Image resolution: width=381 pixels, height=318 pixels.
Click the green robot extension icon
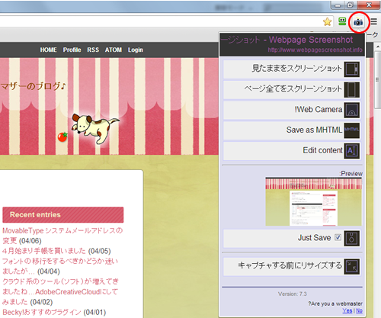342,21
